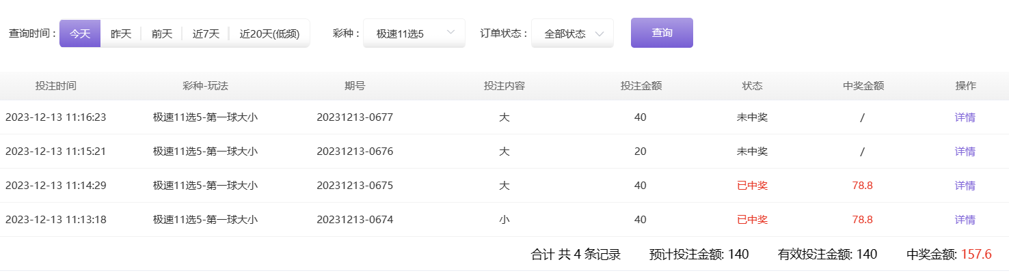Image resolution: width=1009 pixels, height=273 pixels.
Task: Open 详情 for period 20231213-0677
Action: click(x=965, y=117)
